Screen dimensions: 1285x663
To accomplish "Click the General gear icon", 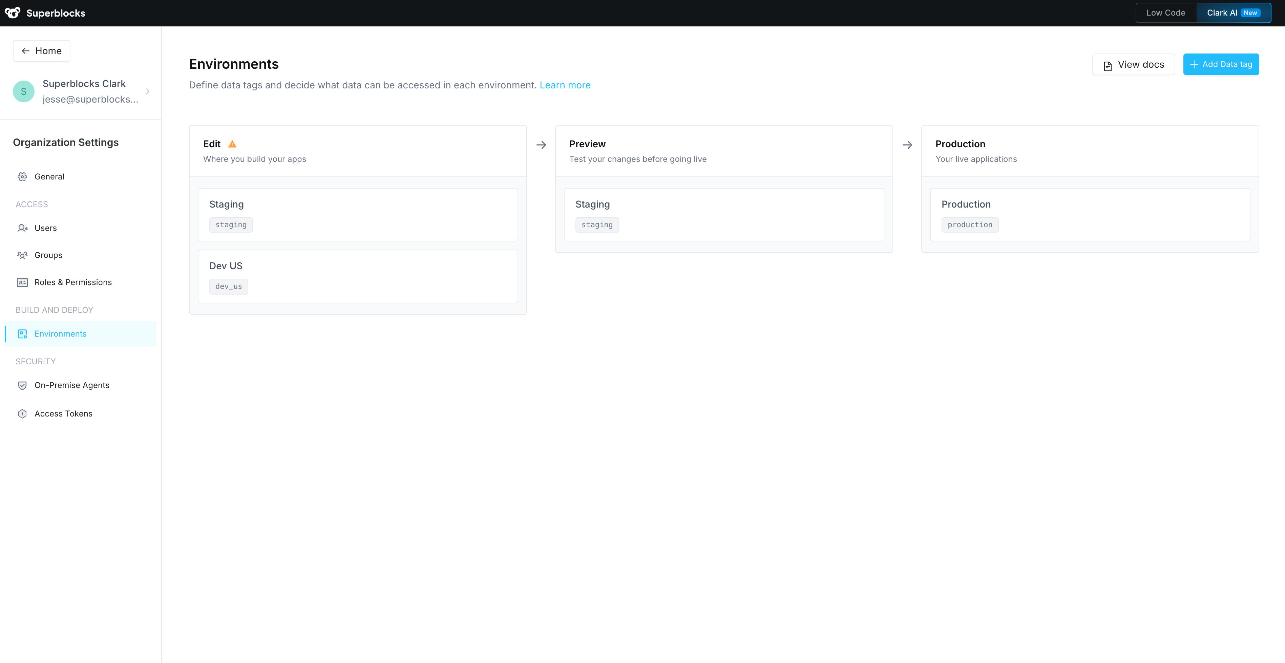I will [x=22, y=177].
